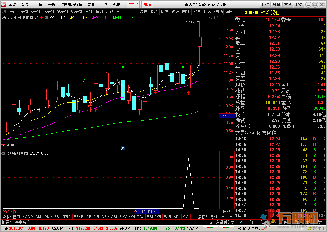Expand the 精品短线副图 indicator dropdown circle
The width and height of the screenshot is (327, 232).
3,153
